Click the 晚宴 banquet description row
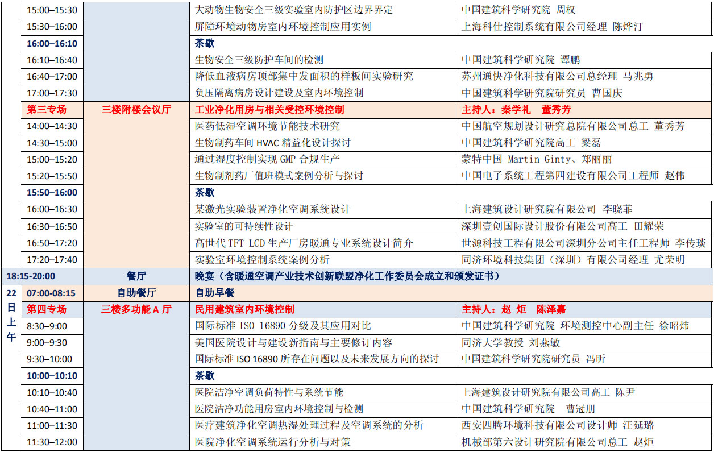This screenshot has height=452, width=714. [x=452, y=276]
